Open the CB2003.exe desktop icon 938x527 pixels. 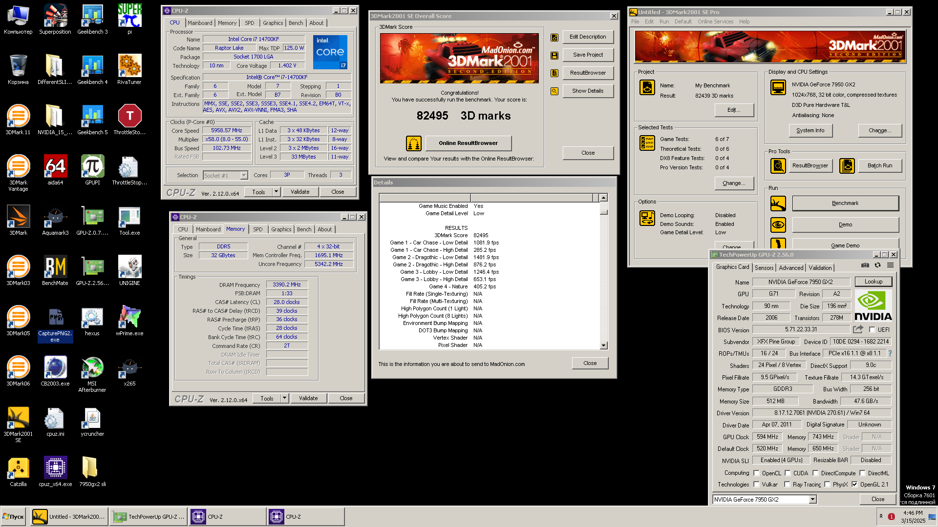tap(55, 371)
